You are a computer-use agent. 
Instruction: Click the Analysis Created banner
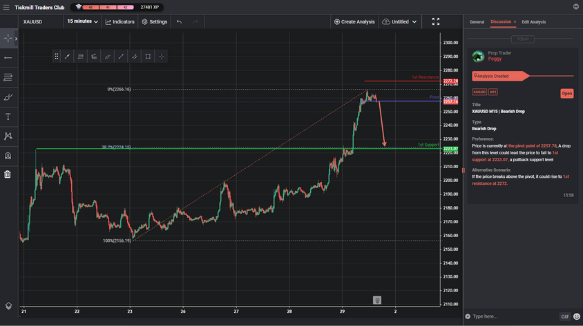[500, 76]
